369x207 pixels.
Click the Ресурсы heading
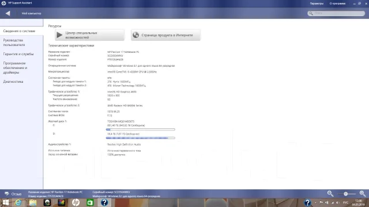55,26
